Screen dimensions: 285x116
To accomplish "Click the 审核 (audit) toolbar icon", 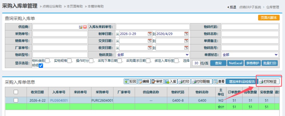I will coord(154,82).
